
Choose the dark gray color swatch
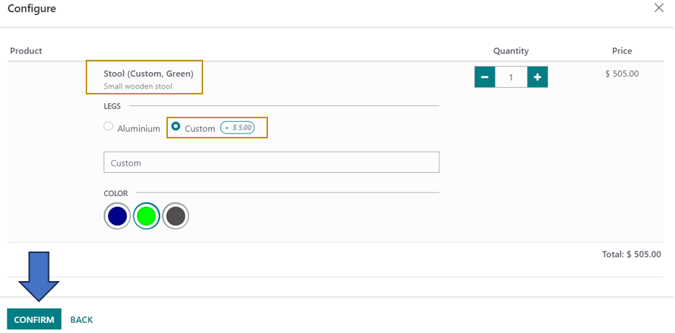pyautogui.click(x=175, y=216)
